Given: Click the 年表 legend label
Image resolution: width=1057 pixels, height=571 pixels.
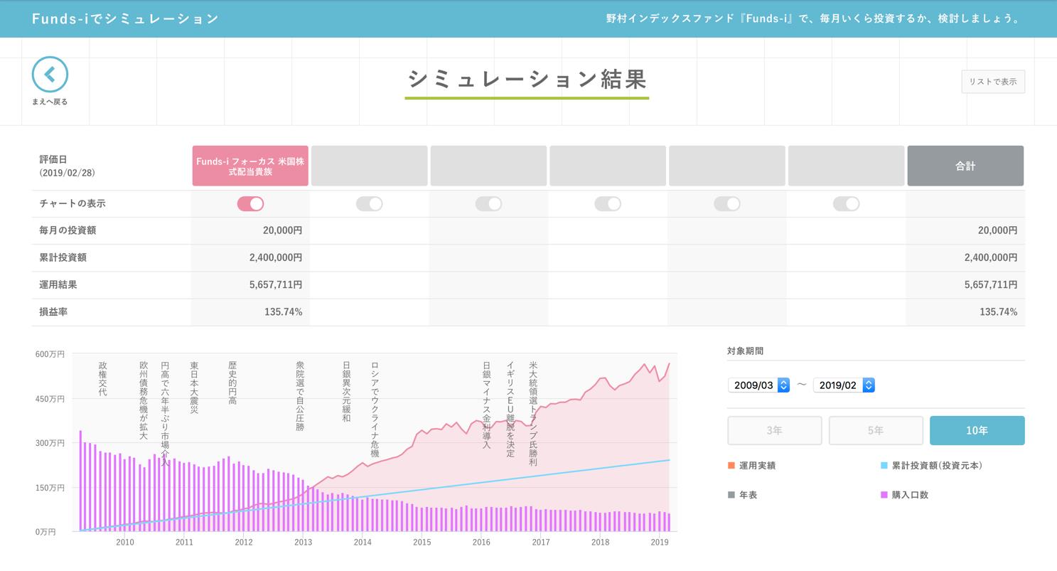Looking at the screenshot, I should point(748,495).
